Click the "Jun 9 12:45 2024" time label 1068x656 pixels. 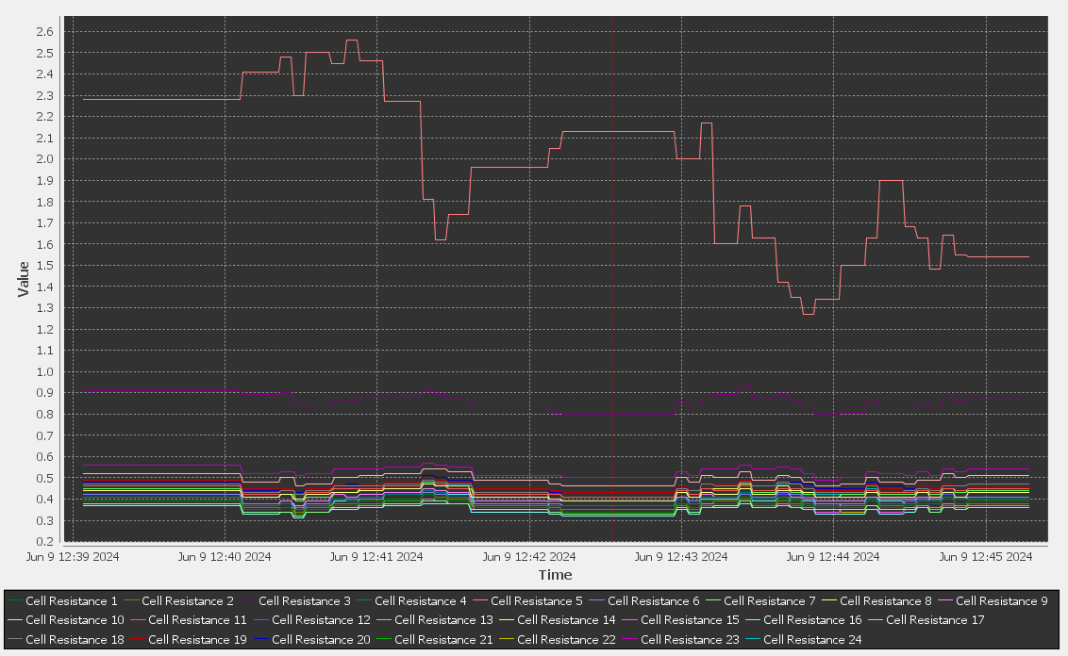click(x=986, y=557)
